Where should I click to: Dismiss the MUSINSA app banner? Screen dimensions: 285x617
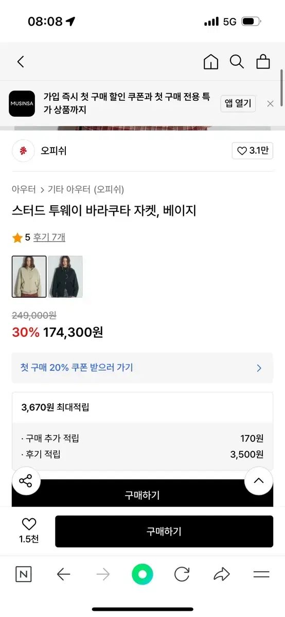pos(270,103)
